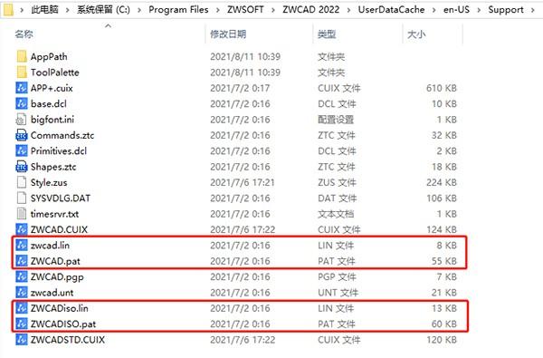Screen dimensions: 543x358
Task: Click the 配置设置 type of bigfont.ini
Action: pyautogui.click(x=336, y=120)
